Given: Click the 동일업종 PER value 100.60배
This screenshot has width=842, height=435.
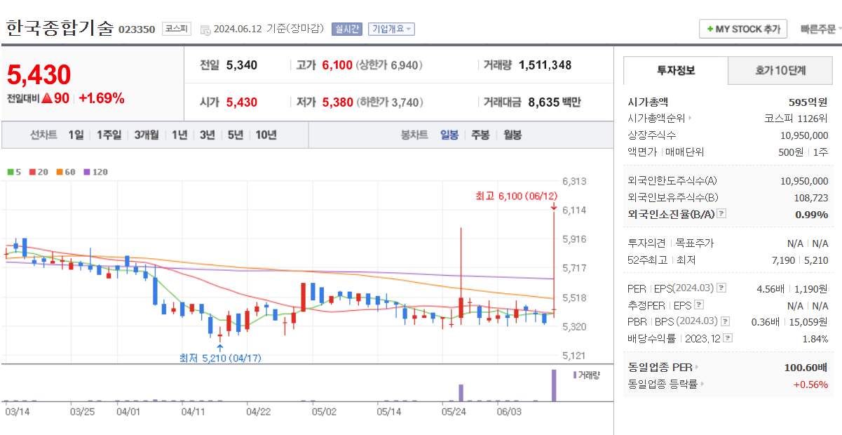Looking at the screenshot, I should coord(806,367).
